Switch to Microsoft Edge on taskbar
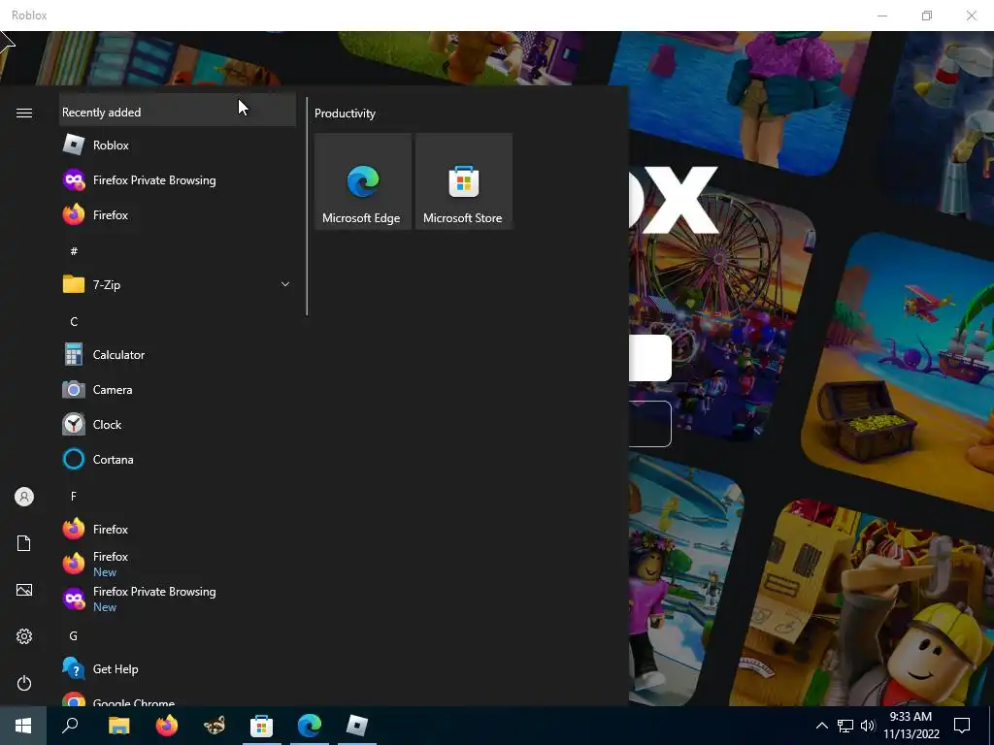This screenshot has height=745, width=994. tap(310, 726)
